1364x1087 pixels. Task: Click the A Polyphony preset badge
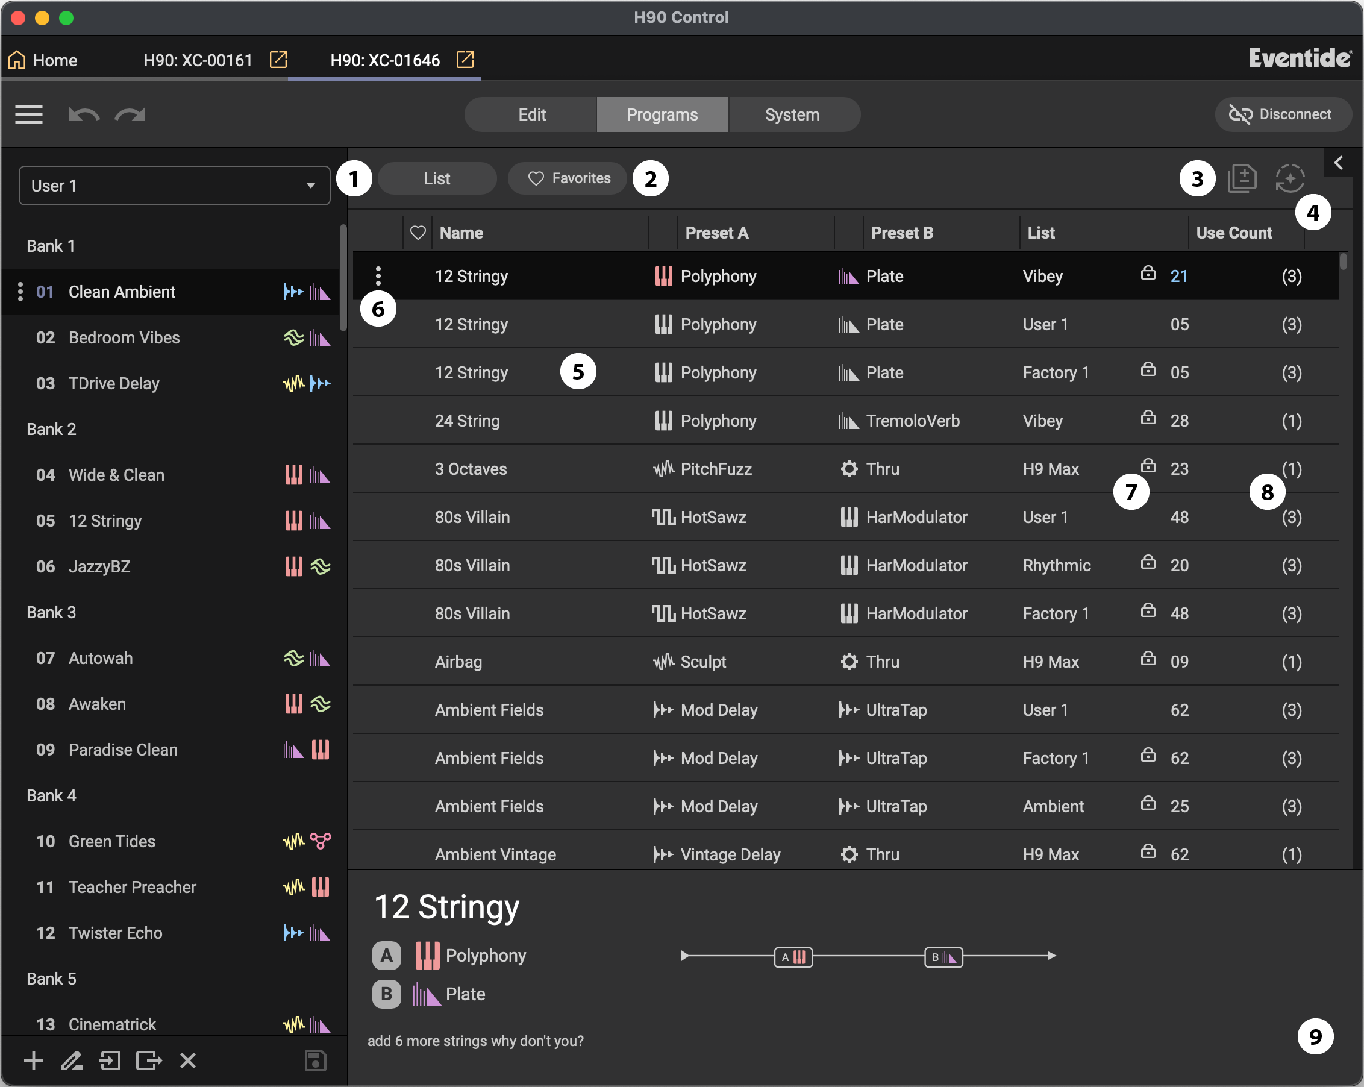coord(387,956)
